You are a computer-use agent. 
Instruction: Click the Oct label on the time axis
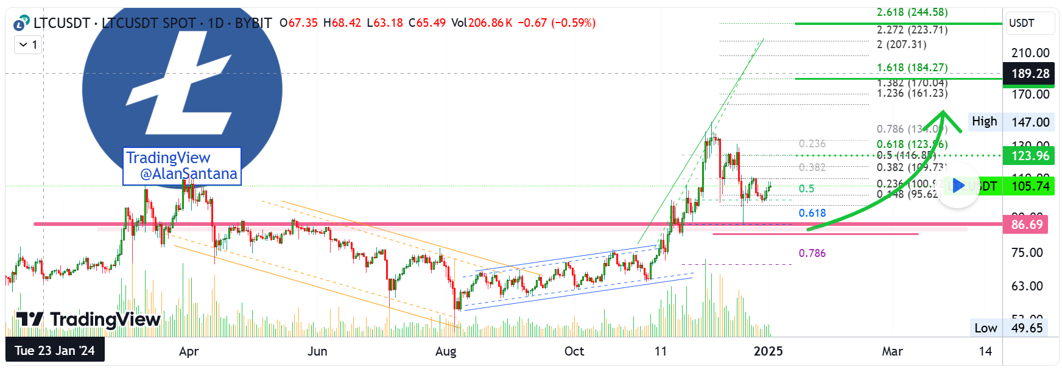[x=574, y=351]
